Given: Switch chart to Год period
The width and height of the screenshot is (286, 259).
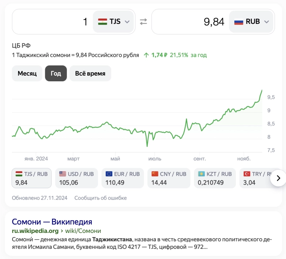Looking at the screenshot, I should (56, 73).
